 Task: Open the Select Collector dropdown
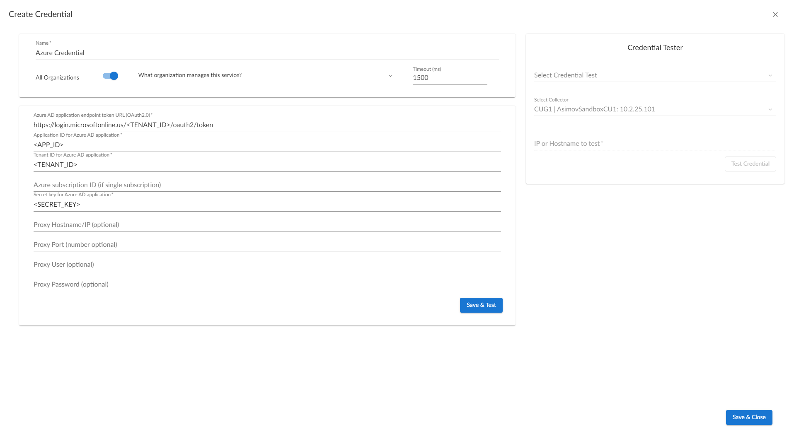(x=654, y=109)
